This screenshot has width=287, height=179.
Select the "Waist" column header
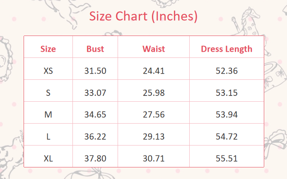[154, 49]
